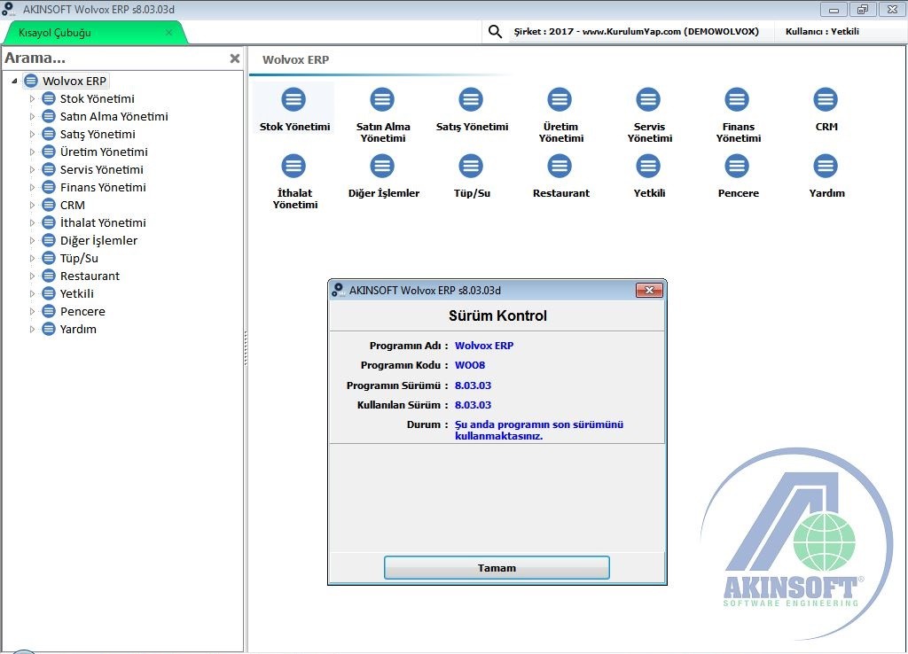Collapse the Wolvox ERP root node
The width and height of the screenshot is (908, 654).
[x=14, y=81]
